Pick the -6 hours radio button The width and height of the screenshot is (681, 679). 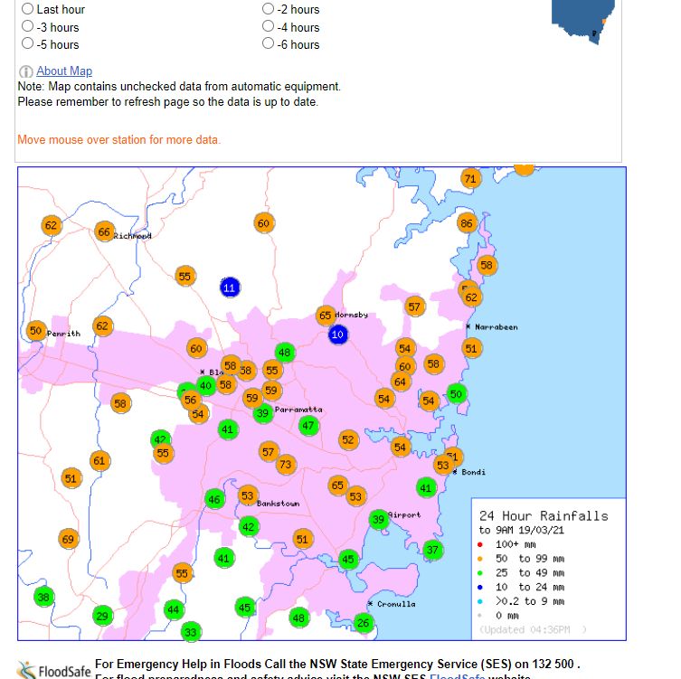coord(268,43)
